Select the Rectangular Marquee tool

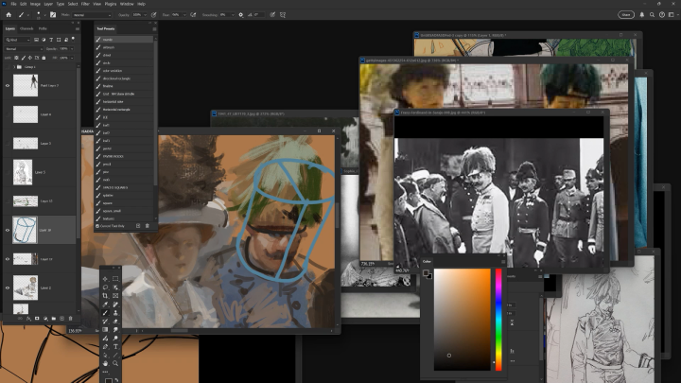(115, 279)
